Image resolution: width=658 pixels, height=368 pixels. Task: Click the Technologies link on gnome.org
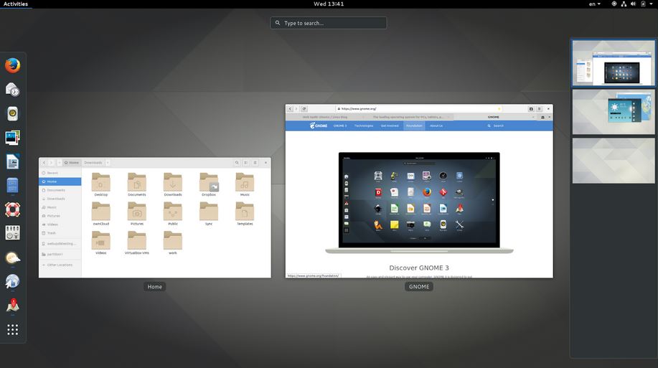coord(363,126)
